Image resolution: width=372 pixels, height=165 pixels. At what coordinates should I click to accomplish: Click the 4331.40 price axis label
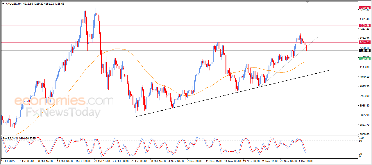pos(364,19)
